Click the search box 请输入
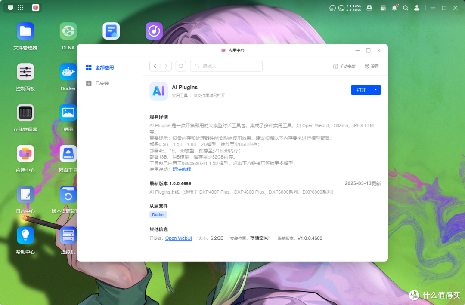The image size is (465, 305). (x=226, y=66)
